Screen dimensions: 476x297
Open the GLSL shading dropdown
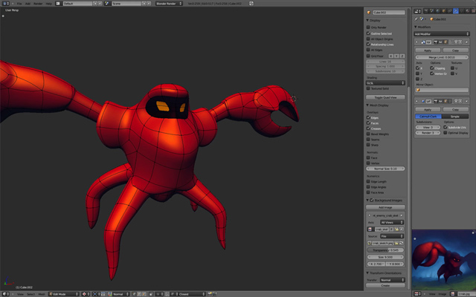[386, 82]
